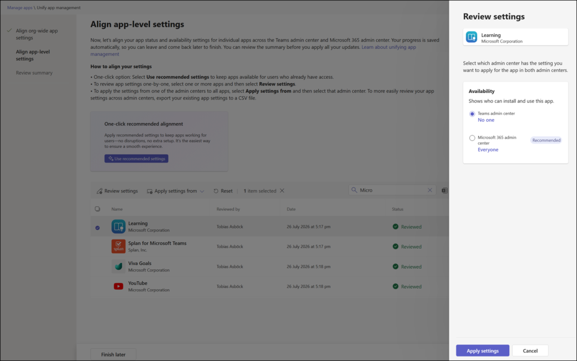Click Use recommended settings button
Screen dimensions: 577x361
tap(136, 159)
